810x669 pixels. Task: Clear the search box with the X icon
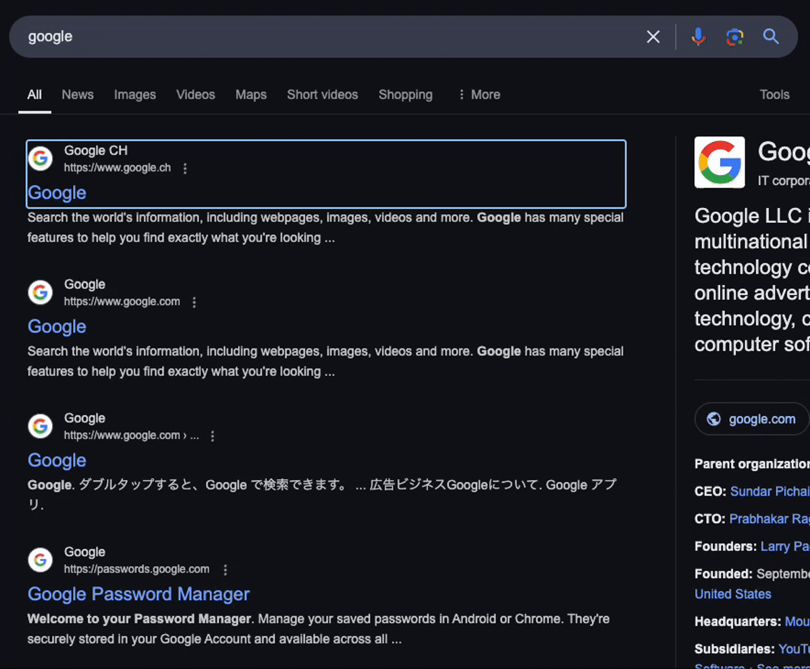653,36
